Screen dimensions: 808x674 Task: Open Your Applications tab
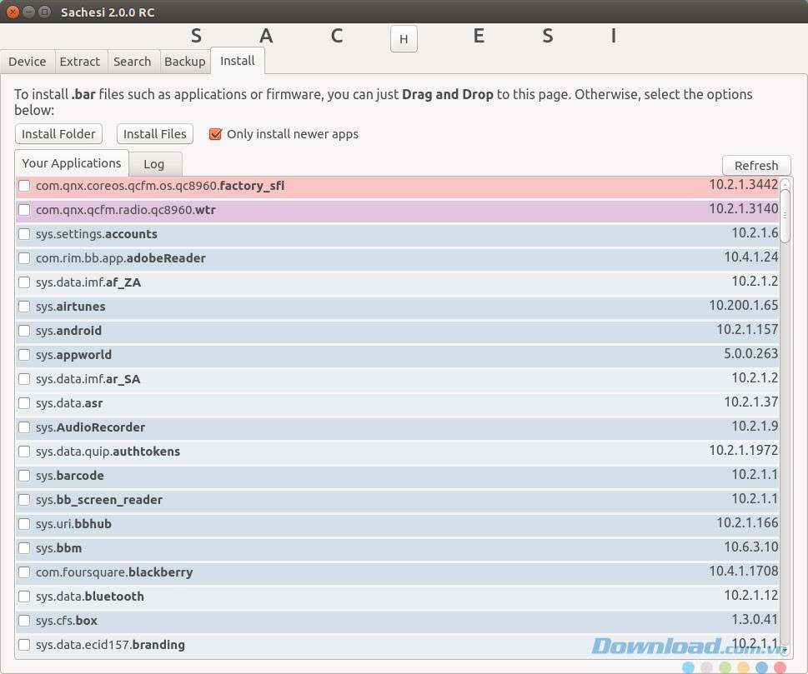(72, 163)
